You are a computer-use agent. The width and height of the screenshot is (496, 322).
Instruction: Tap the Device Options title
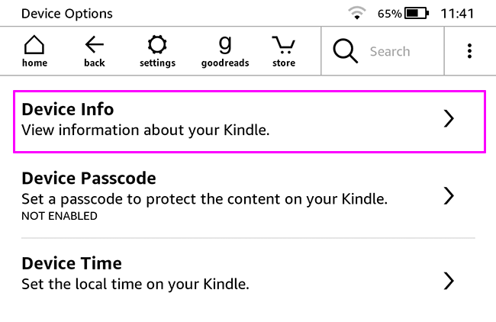[x=66, y=14]
